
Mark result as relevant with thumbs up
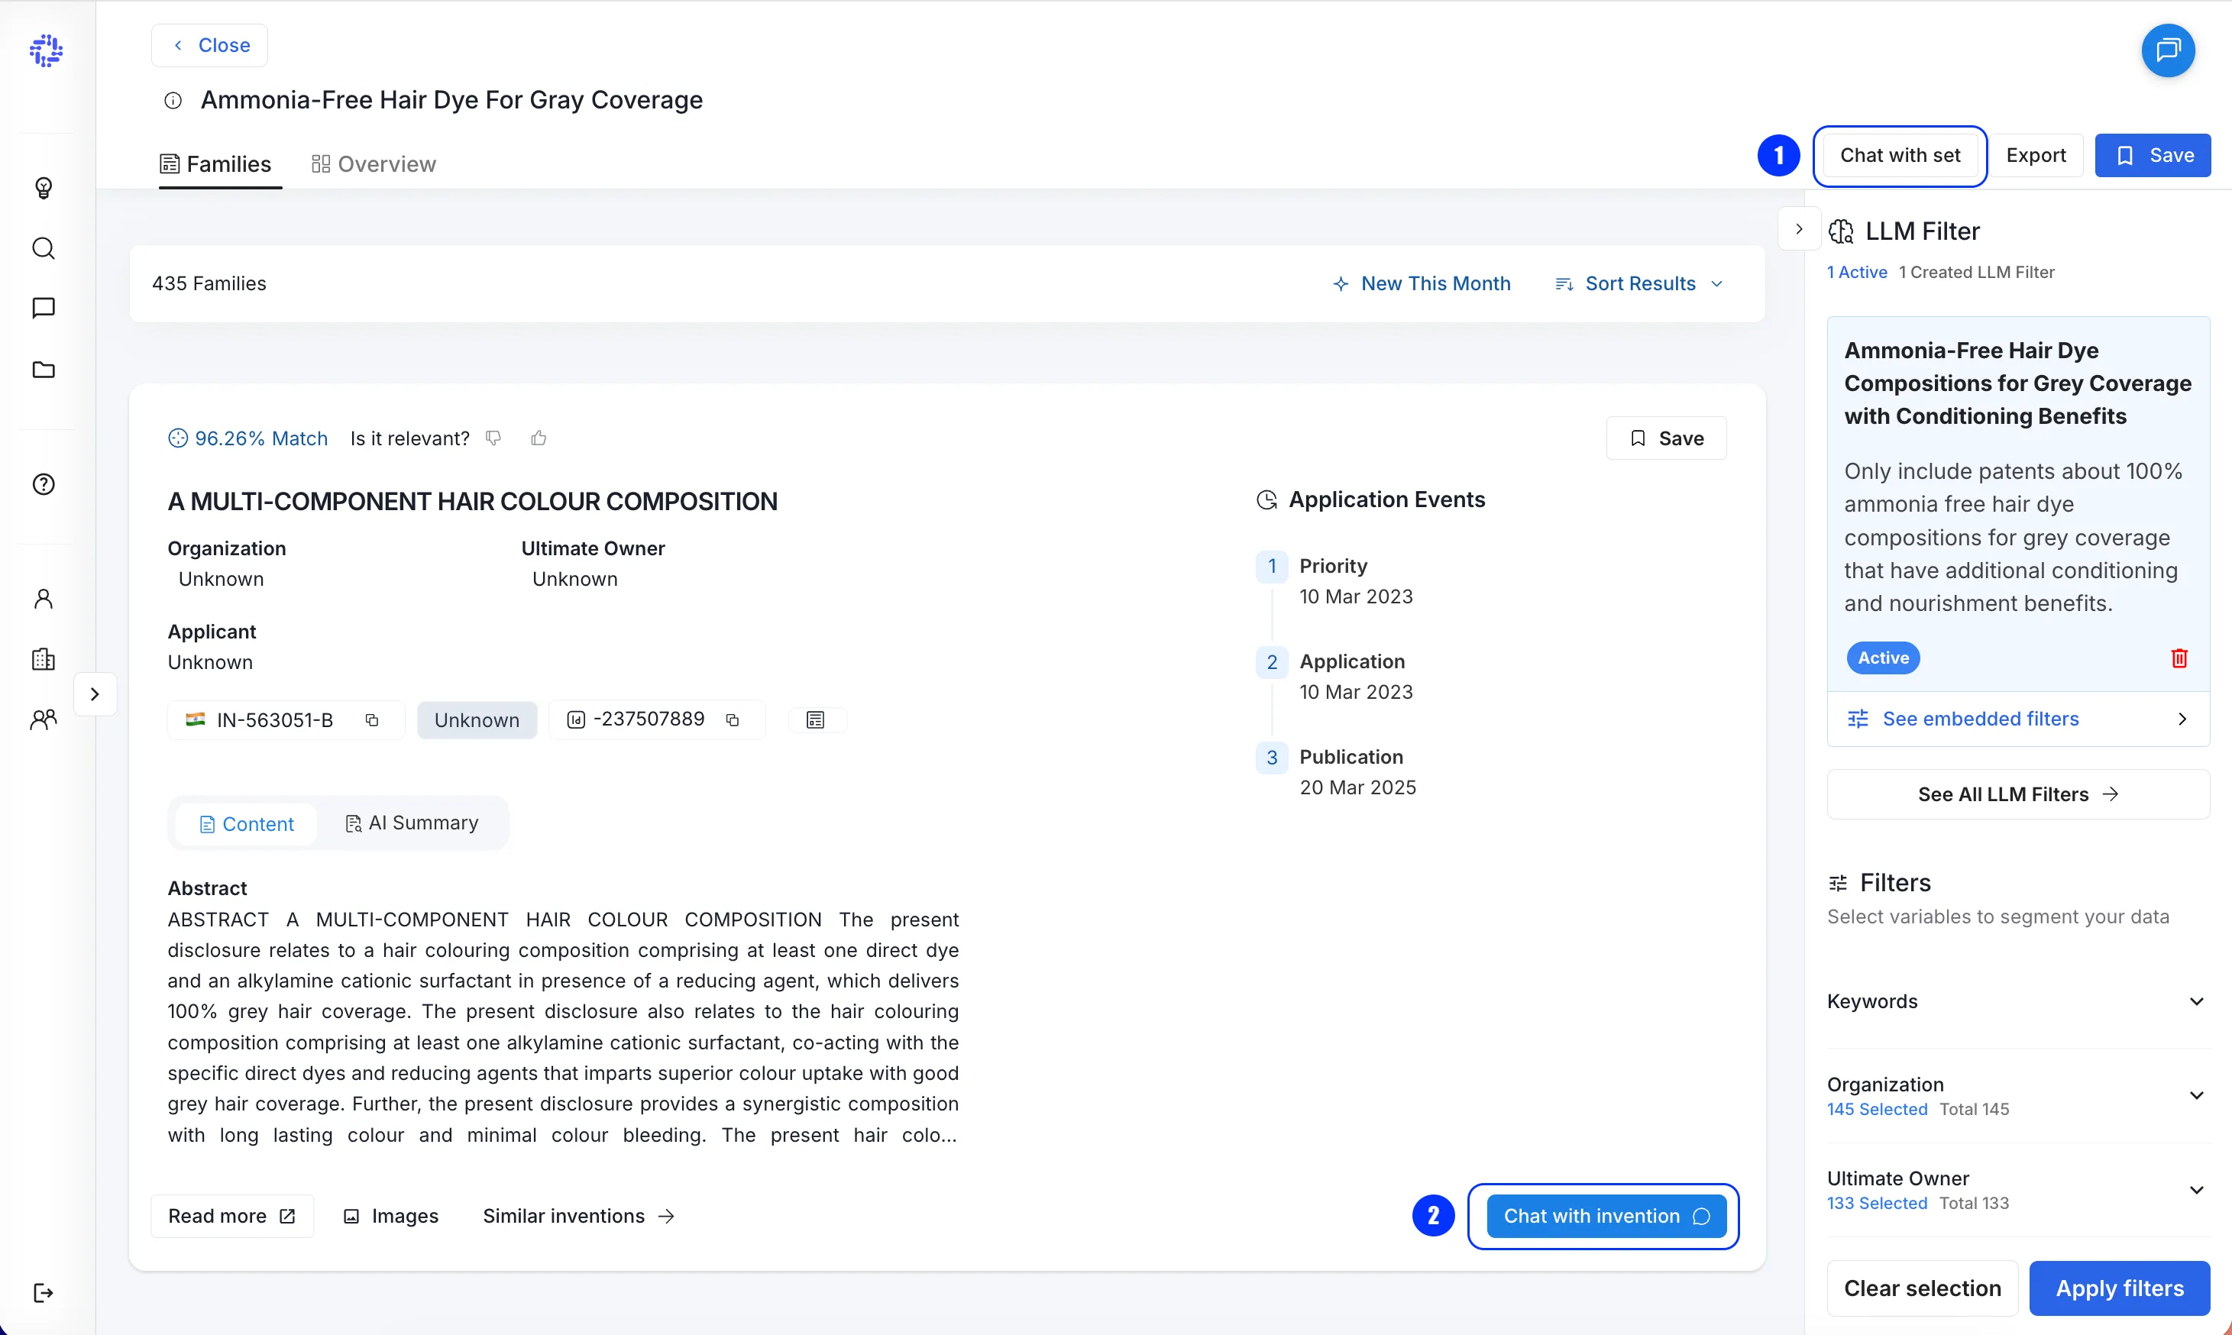click(x=539, y=438)
